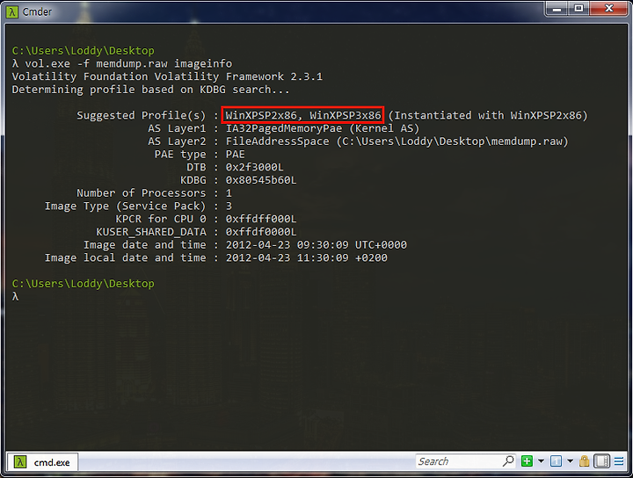Click 'IA32PagedMemoryPae (Kernel AS)' value
Image resolution: width=633 pixels, height=478 pixels.
tap(323, 128)
